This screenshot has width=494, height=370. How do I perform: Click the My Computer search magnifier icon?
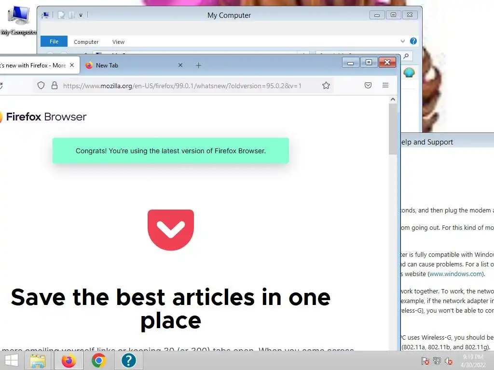[406, 56]
